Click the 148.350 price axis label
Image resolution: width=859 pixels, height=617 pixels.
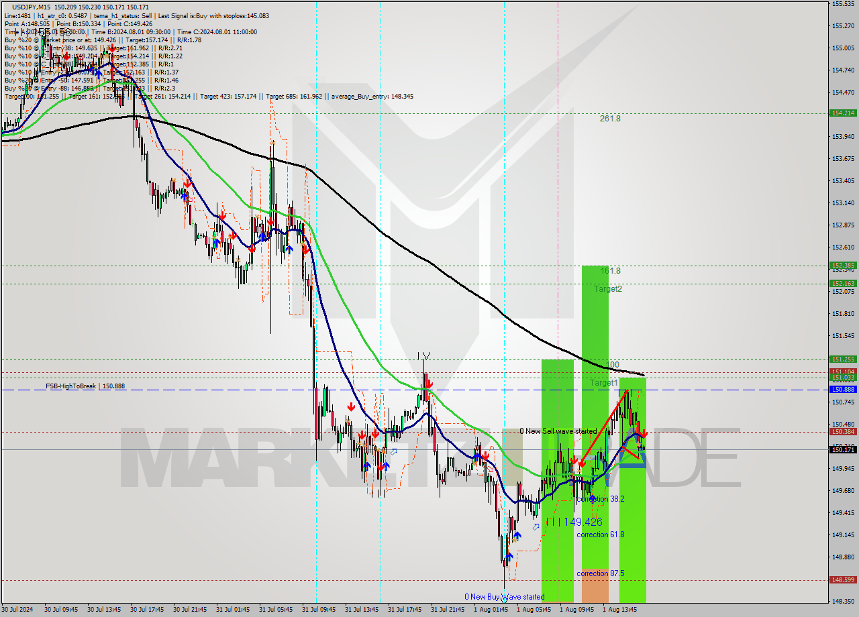[x=843, y=602]
